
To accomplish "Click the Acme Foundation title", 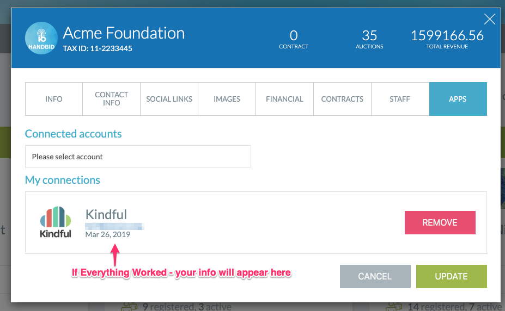I will (x=124, y=33).
